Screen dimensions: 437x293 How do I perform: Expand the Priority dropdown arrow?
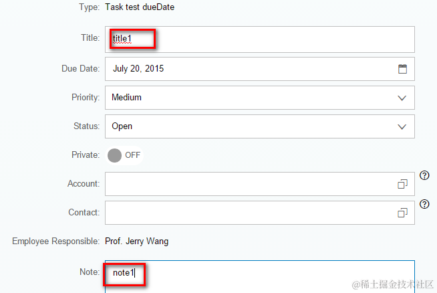coord(402,98)
